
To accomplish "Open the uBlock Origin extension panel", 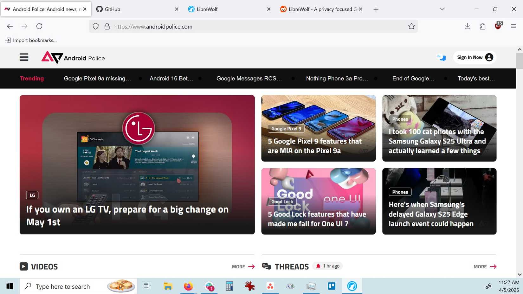I will pyautogui.click(x=498, y=26).
